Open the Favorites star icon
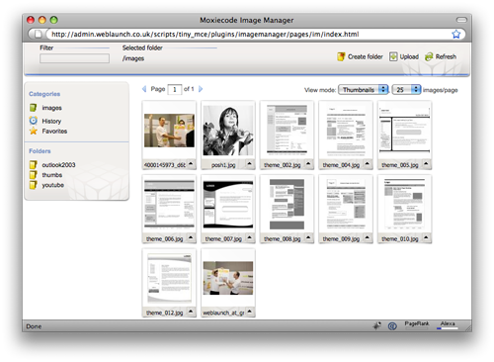Screen dimensions: 494x362 tap(34, 131)
